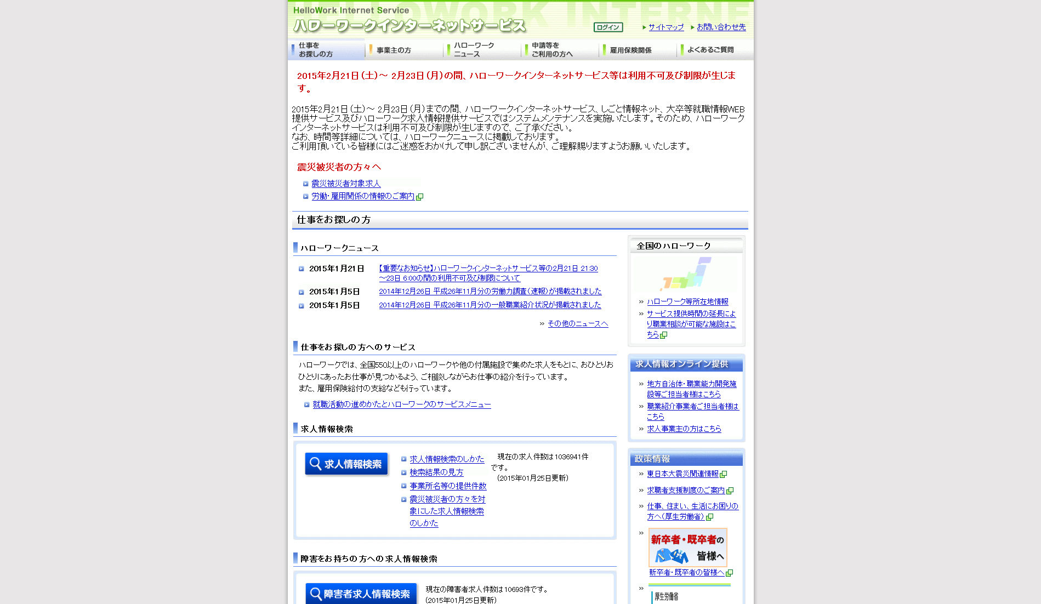The image size is (1041, 604).
Task: Click external-link icon beside 東日本大震災関連情報
Action: point(724,475)
